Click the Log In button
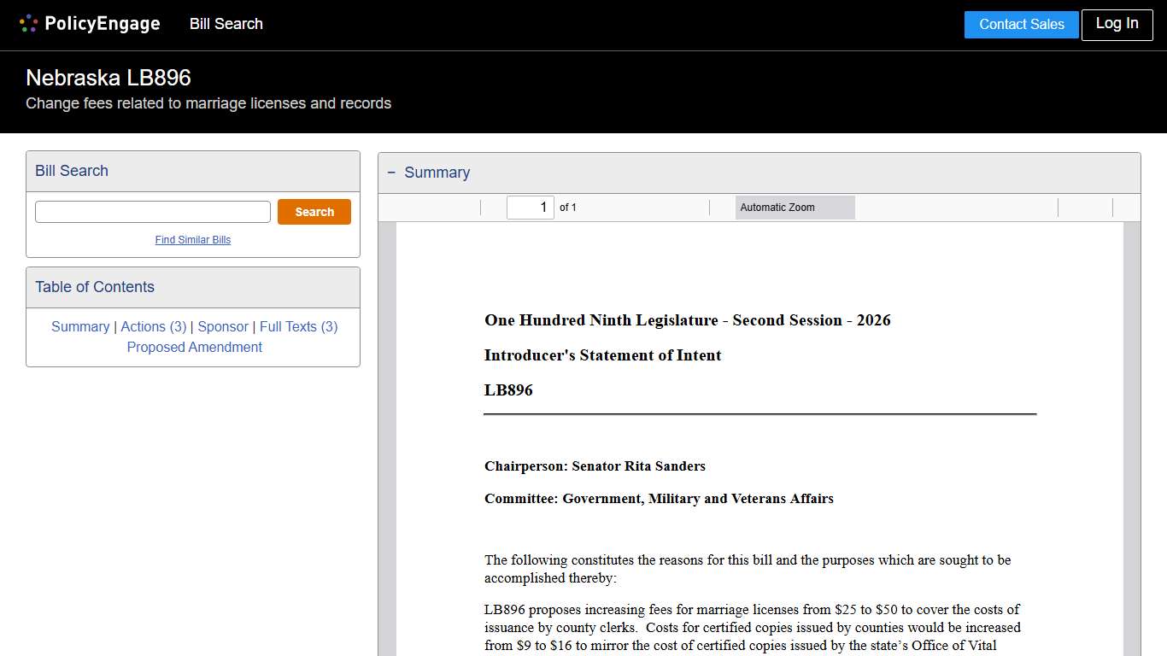Viewport: 1167px width, 656px height. (x=1117, y=24)
